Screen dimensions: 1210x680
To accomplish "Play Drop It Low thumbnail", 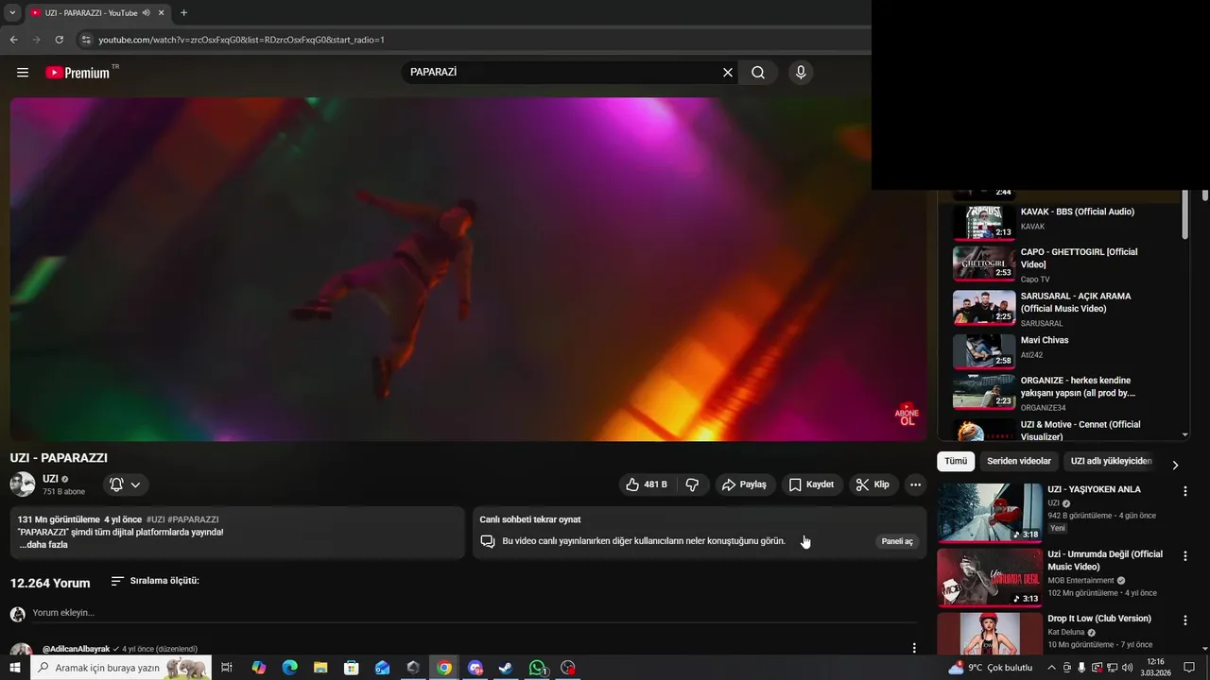I will click(x=990, y=634).
